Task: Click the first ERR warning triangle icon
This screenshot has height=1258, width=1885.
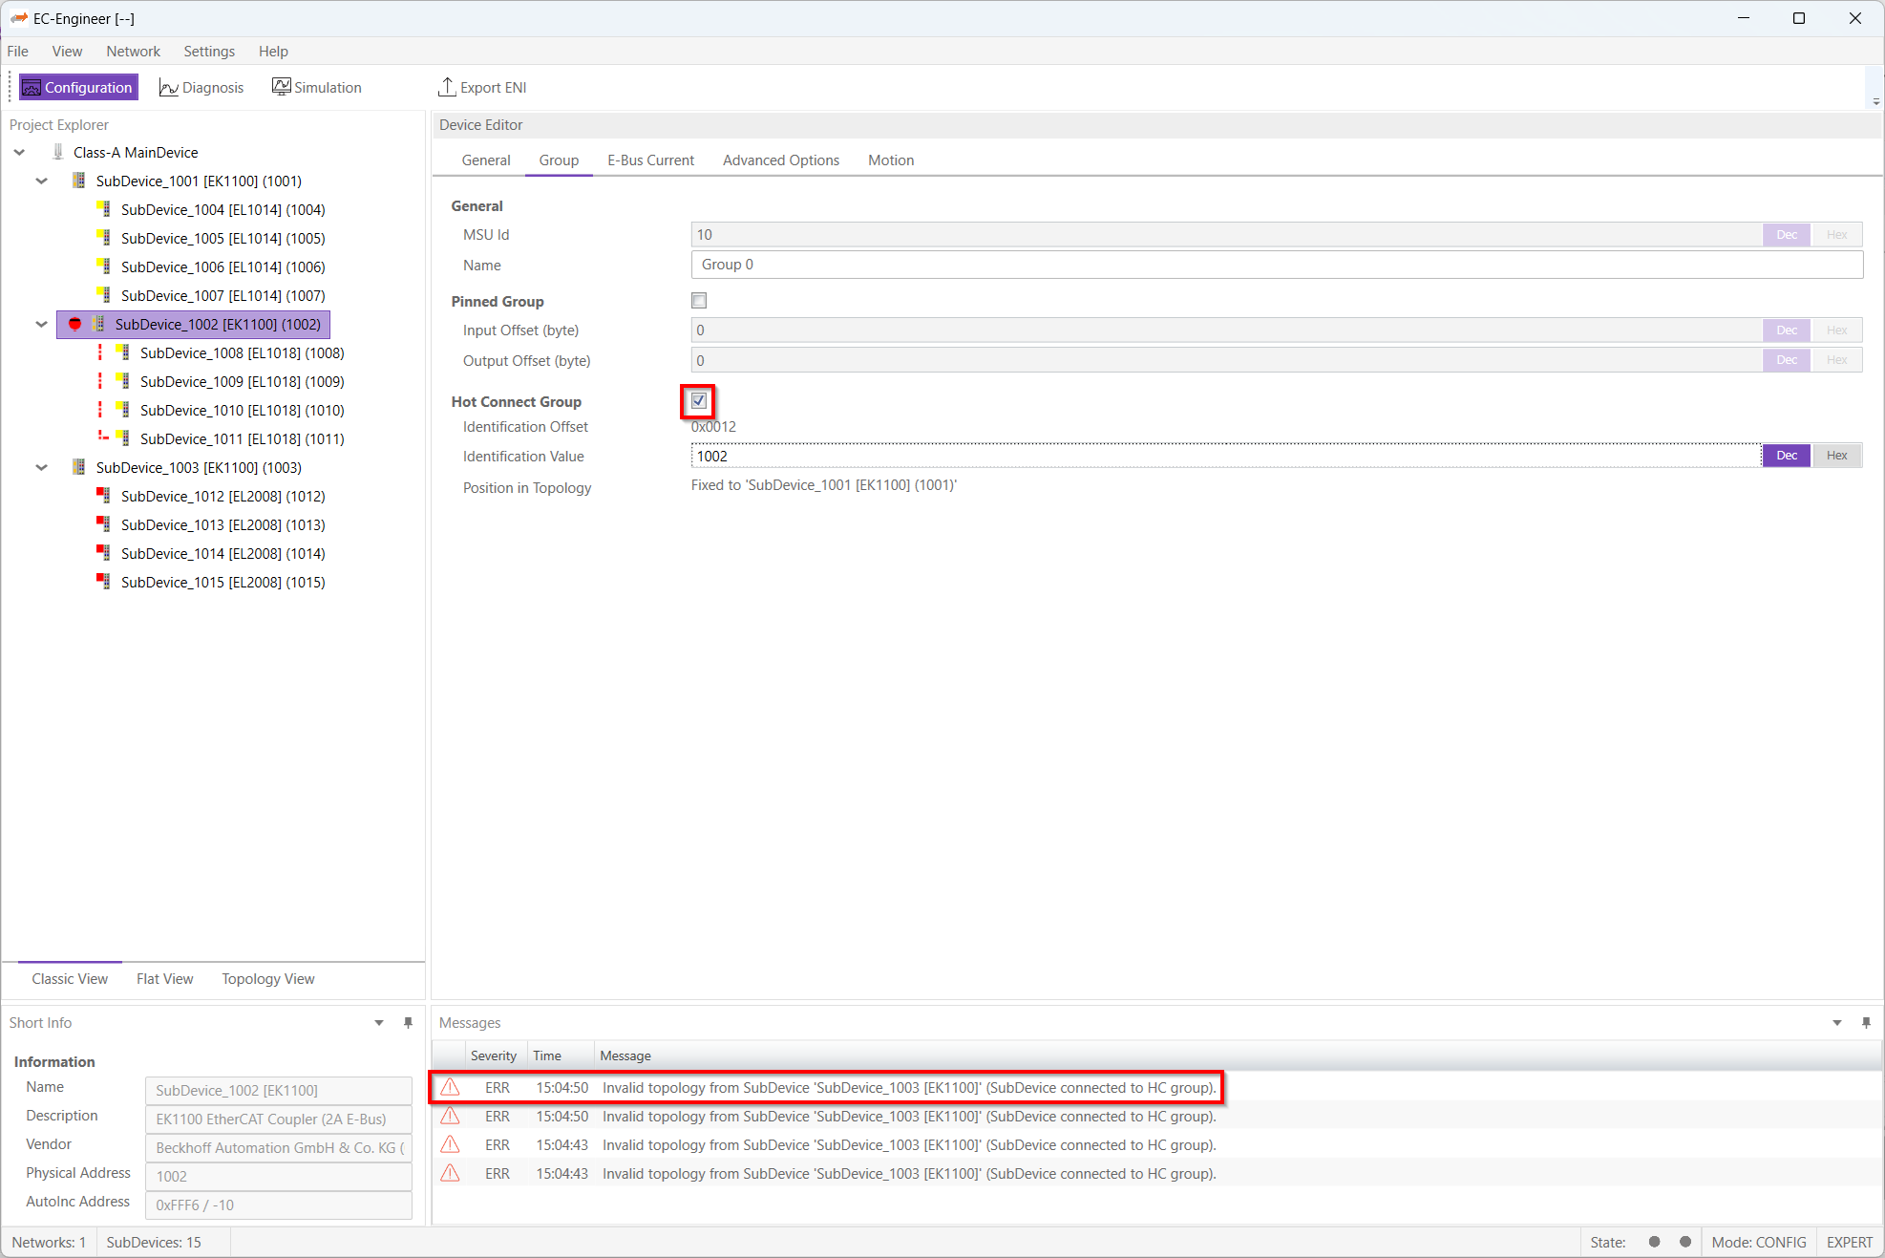Action: click(450, 1088)
